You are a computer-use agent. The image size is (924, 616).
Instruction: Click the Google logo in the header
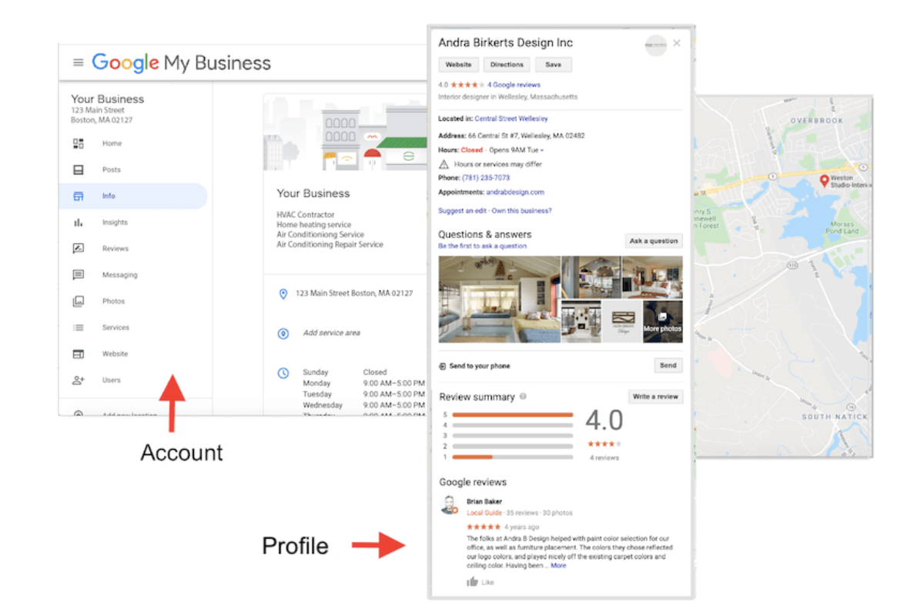pyautogui.click(x=126, y=63)
